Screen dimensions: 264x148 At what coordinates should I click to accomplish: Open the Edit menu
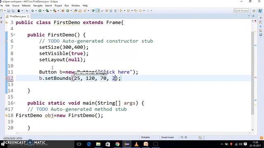7,5
